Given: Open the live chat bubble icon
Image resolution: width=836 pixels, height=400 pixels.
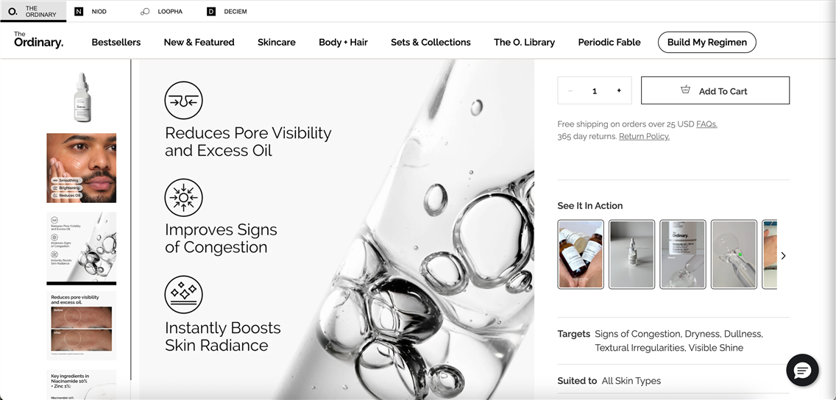Looking at the screenshot, I should tap(802, 370).
